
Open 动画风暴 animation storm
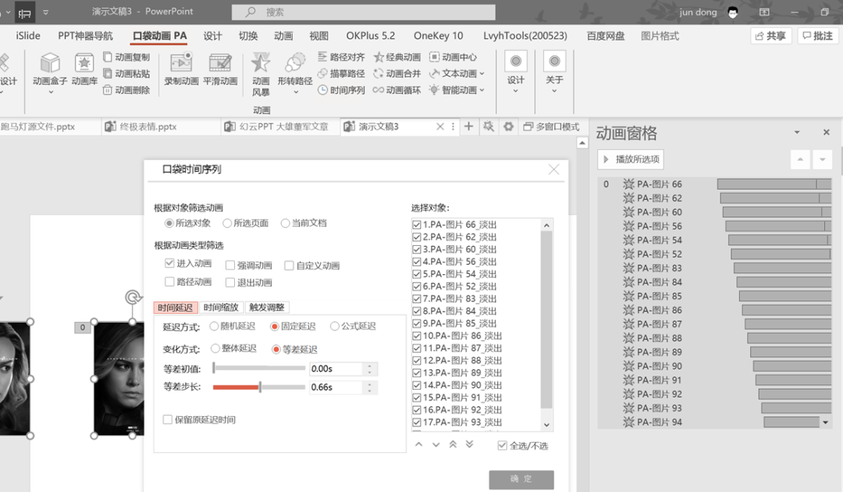point(261,74)
